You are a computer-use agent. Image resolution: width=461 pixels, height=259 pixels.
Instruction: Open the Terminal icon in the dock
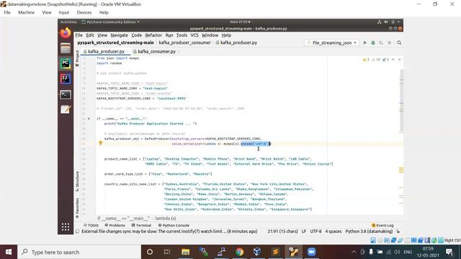click(x=66, y=94)
